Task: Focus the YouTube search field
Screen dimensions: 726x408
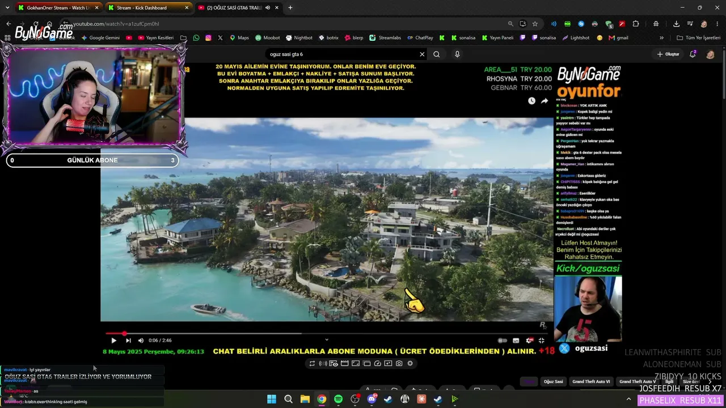Action: [x=342, y=54]
